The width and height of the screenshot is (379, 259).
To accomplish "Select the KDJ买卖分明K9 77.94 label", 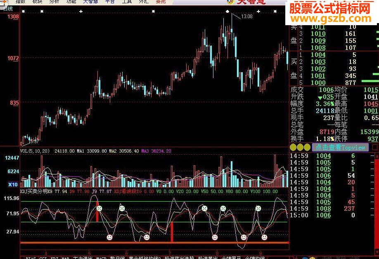I will pos(43,191).
